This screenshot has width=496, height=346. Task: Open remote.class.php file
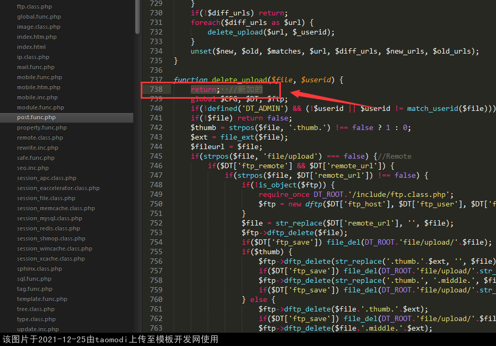point(40,138)
